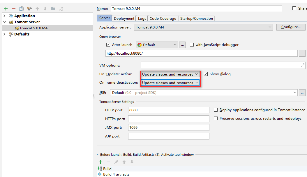Open On 'Update' action dropdown
Viewport: 307px width, 177px height.
pos(170,74)
